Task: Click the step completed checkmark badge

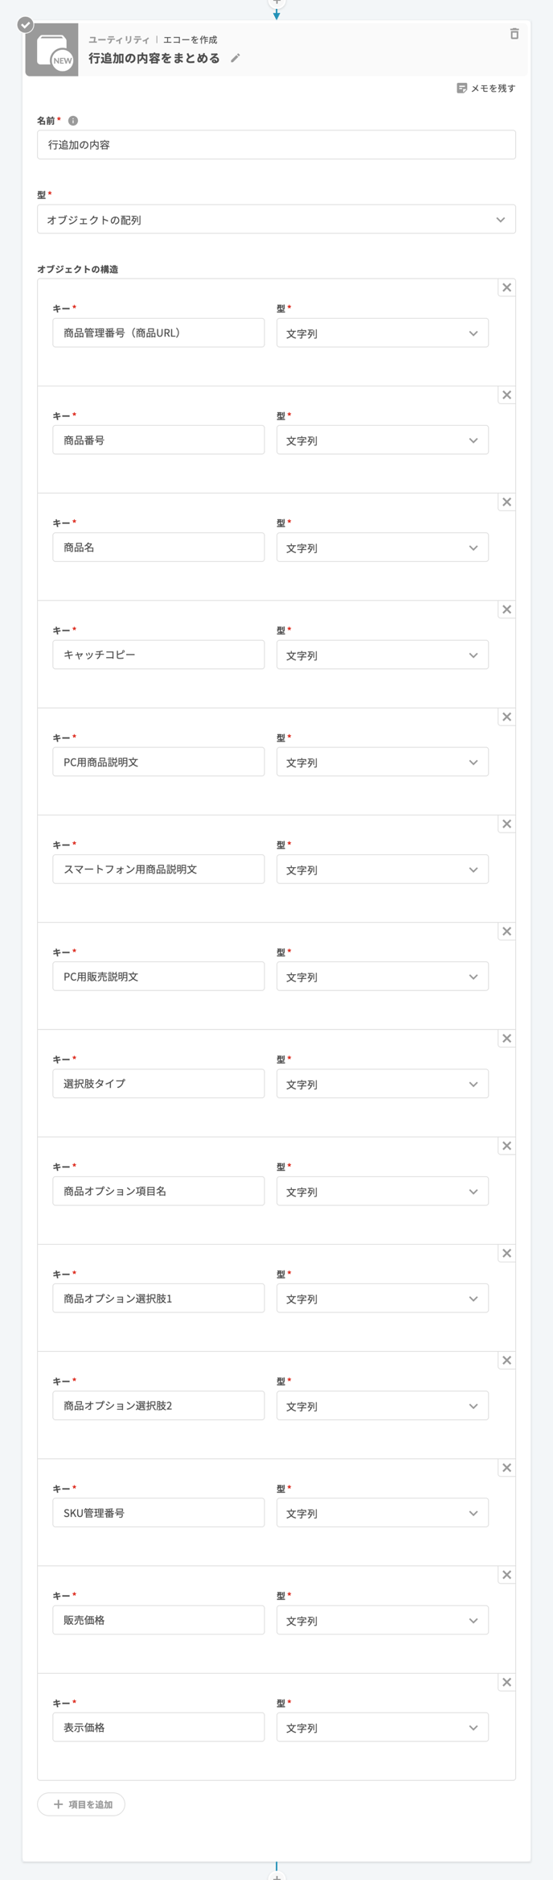Action: pos(26,25)
